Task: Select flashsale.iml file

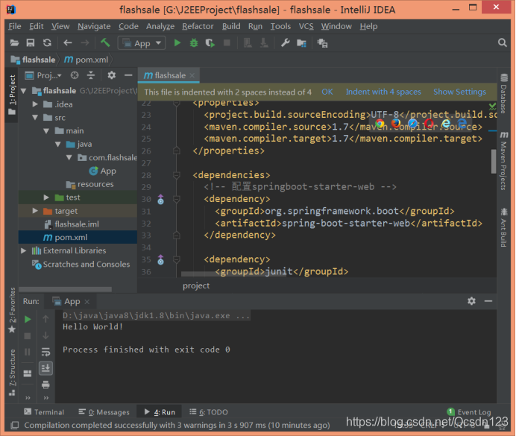Action: [x=72, y=224]
